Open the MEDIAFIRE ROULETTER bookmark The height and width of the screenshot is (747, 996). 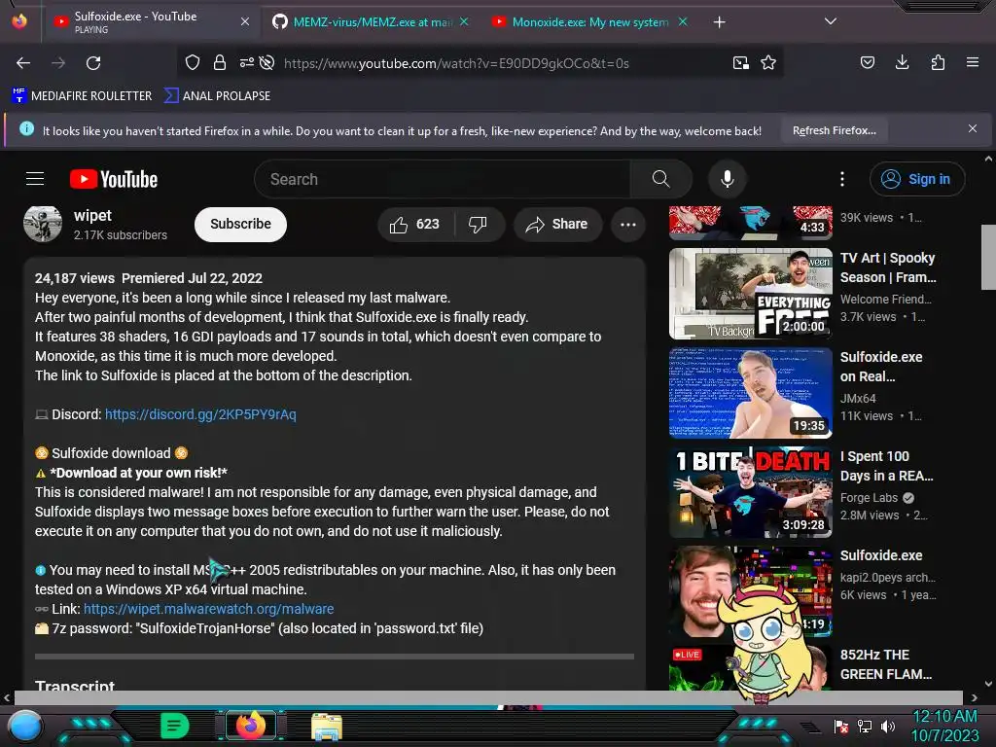[82, 96]
